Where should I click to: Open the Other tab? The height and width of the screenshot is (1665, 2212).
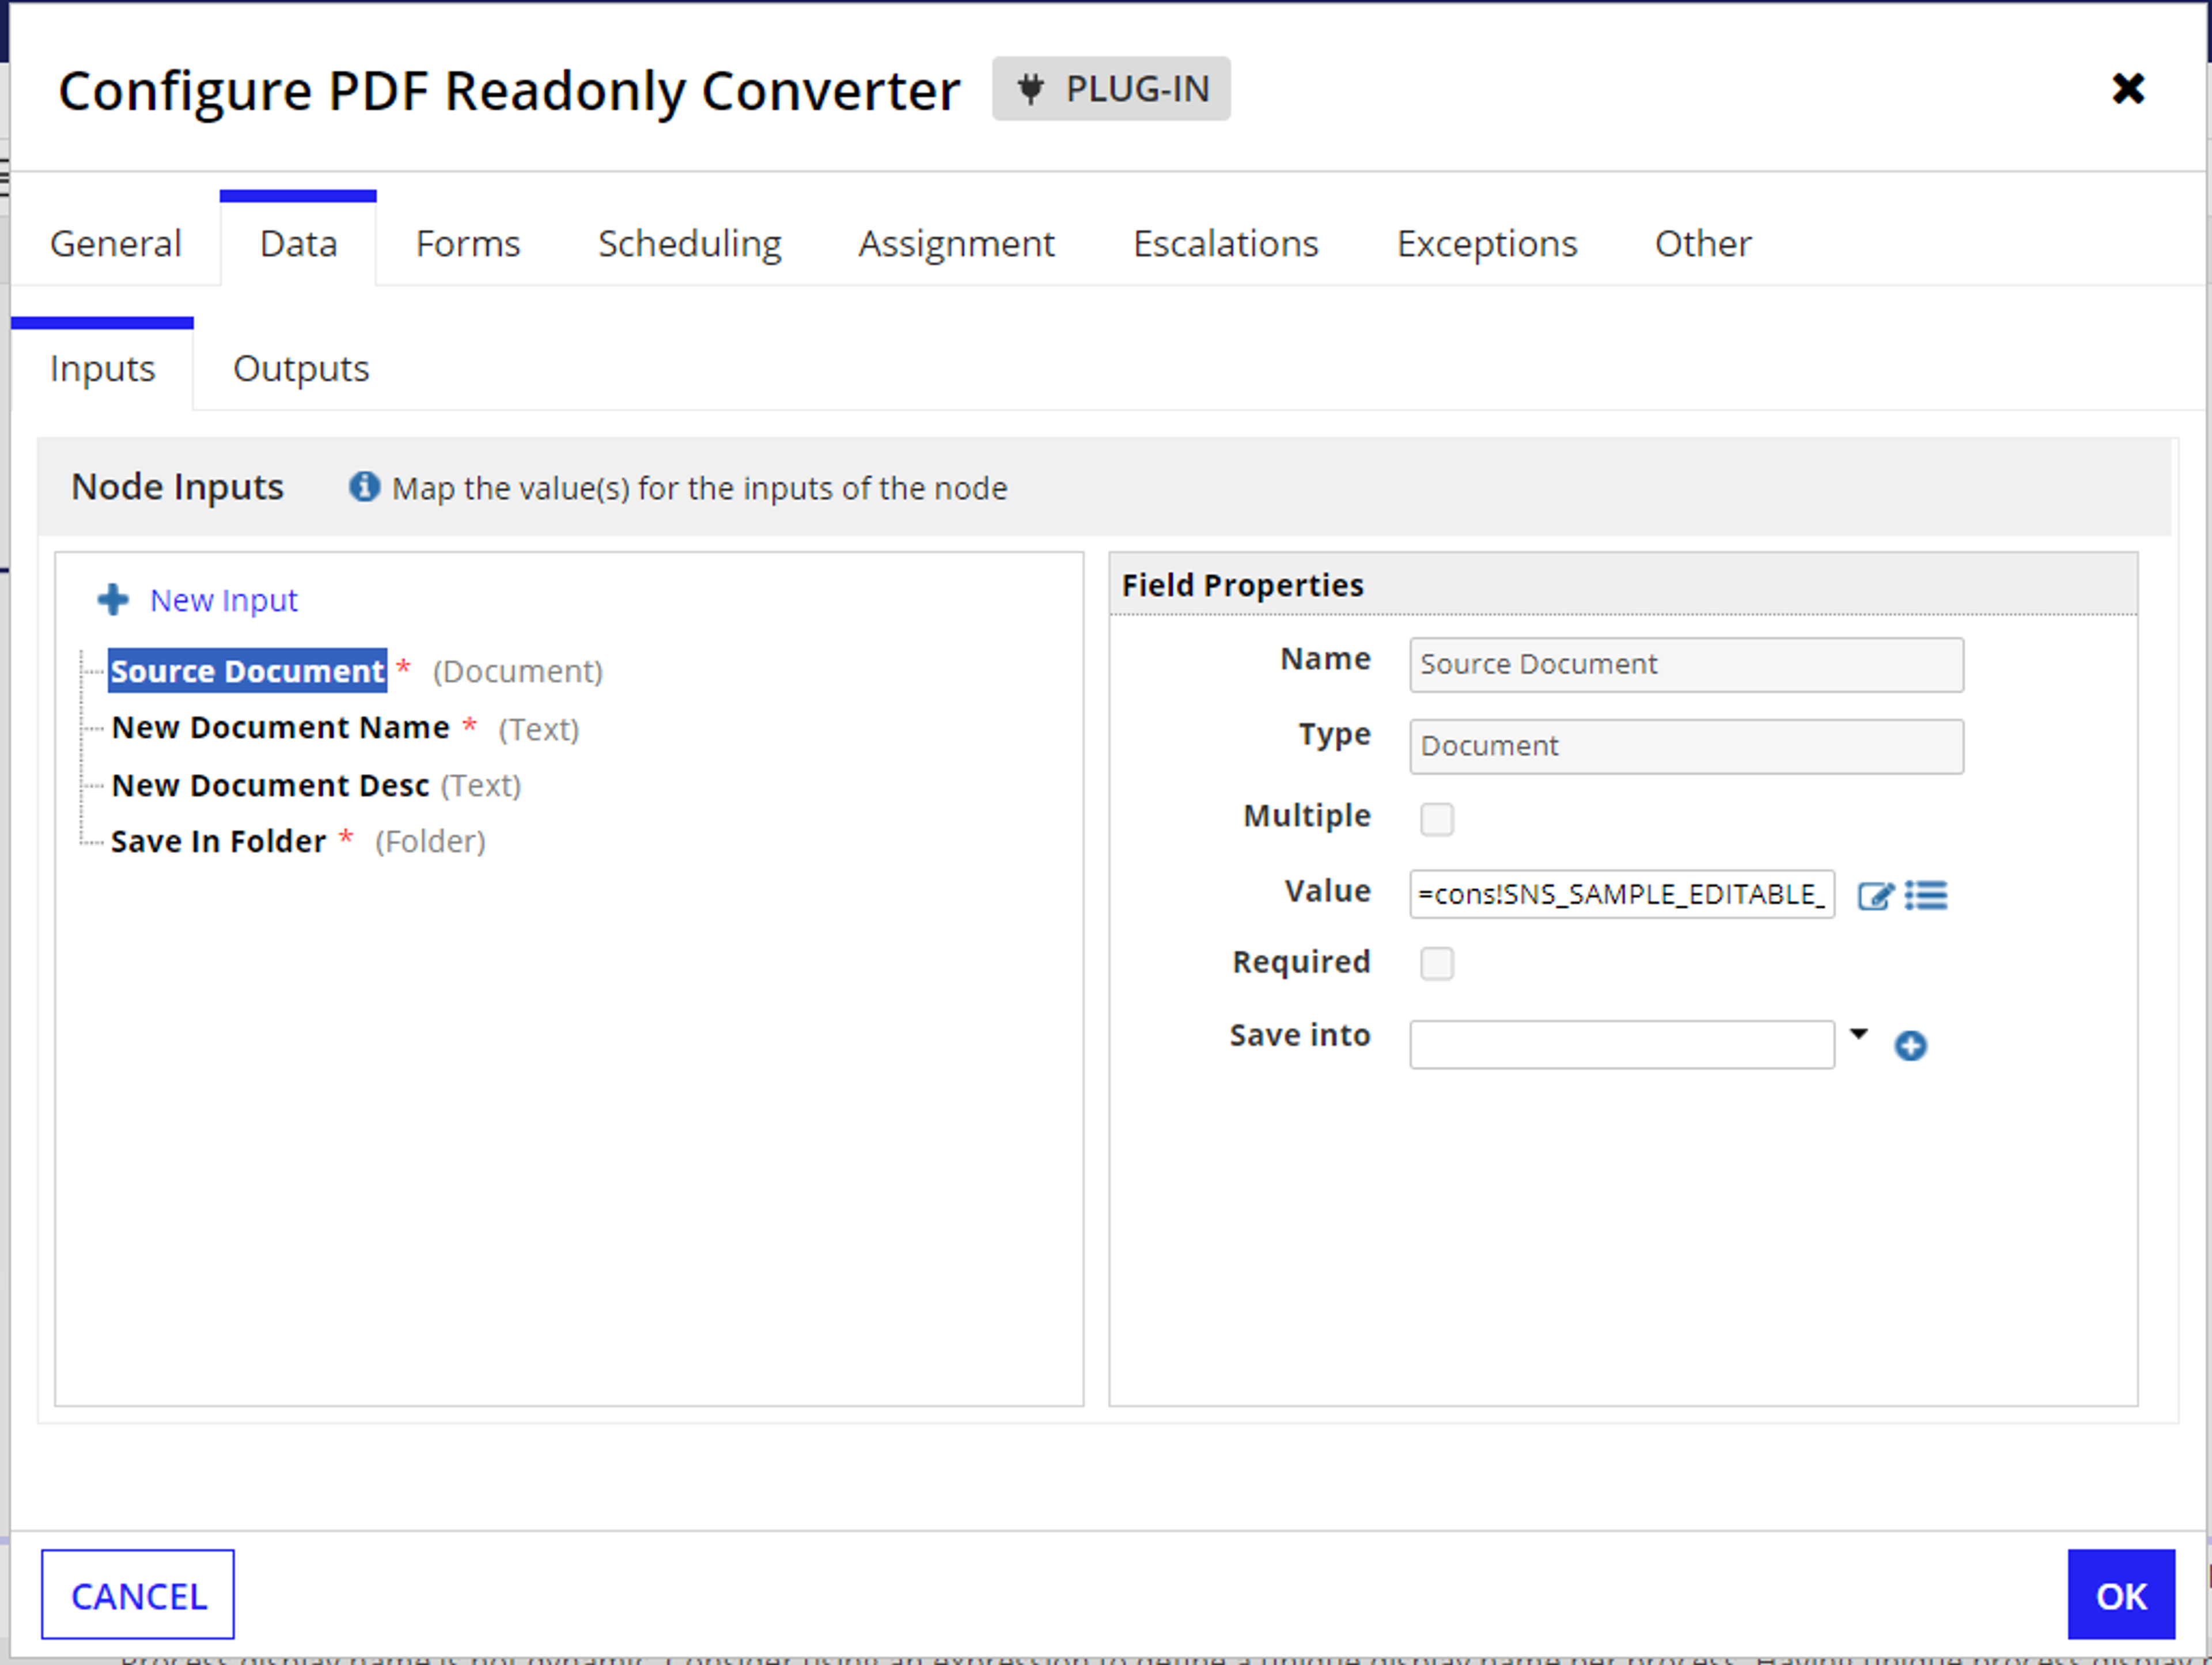[1703, 244]
